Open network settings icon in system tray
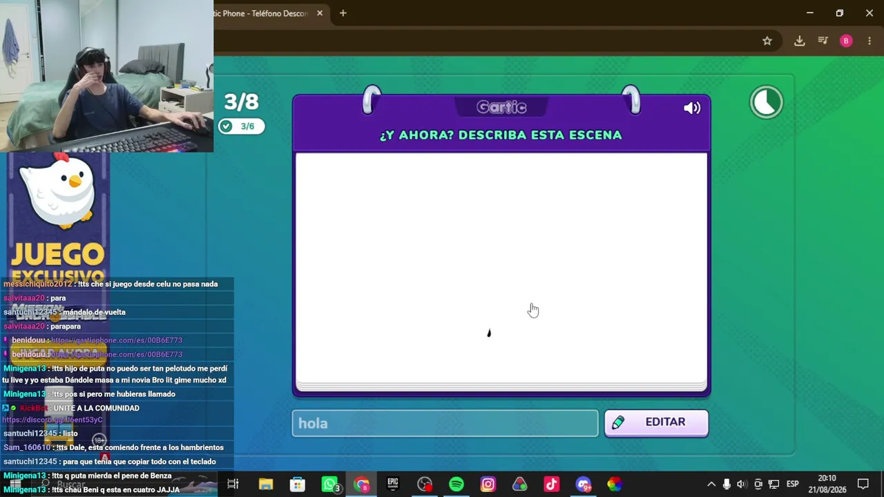 [x=774, y=484]
